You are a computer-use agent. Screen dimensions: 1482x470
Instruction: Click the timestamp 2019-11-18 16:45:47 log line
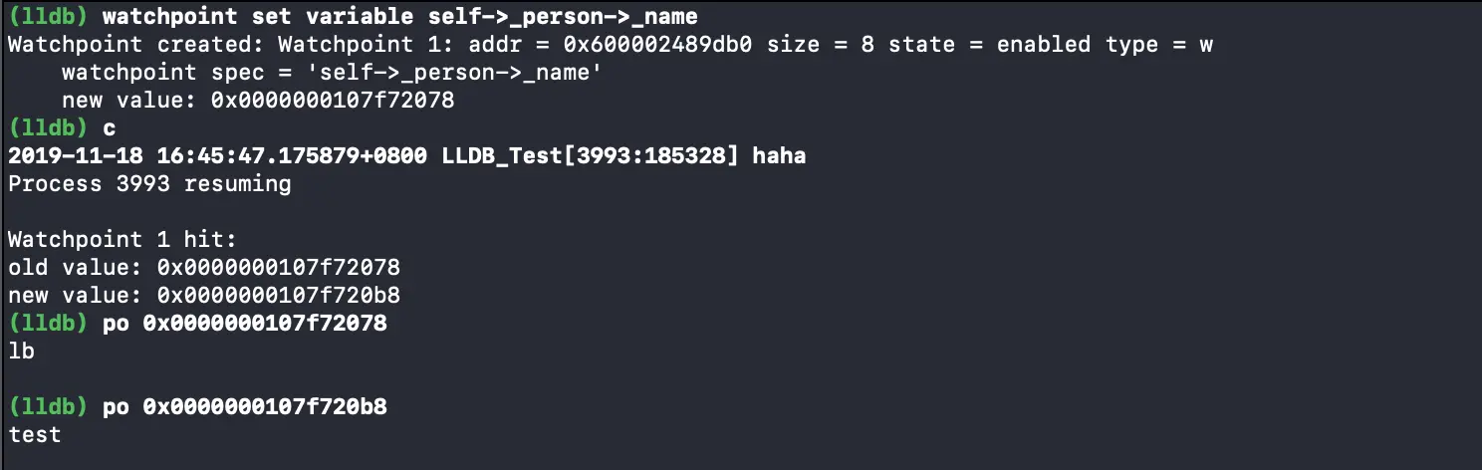click(x=406, y=156)
